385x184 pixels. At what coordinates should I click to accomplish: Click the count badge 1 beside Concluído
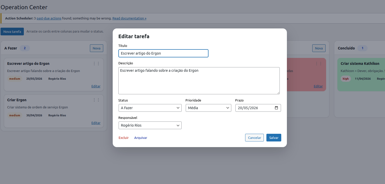(x=362, y=48)
